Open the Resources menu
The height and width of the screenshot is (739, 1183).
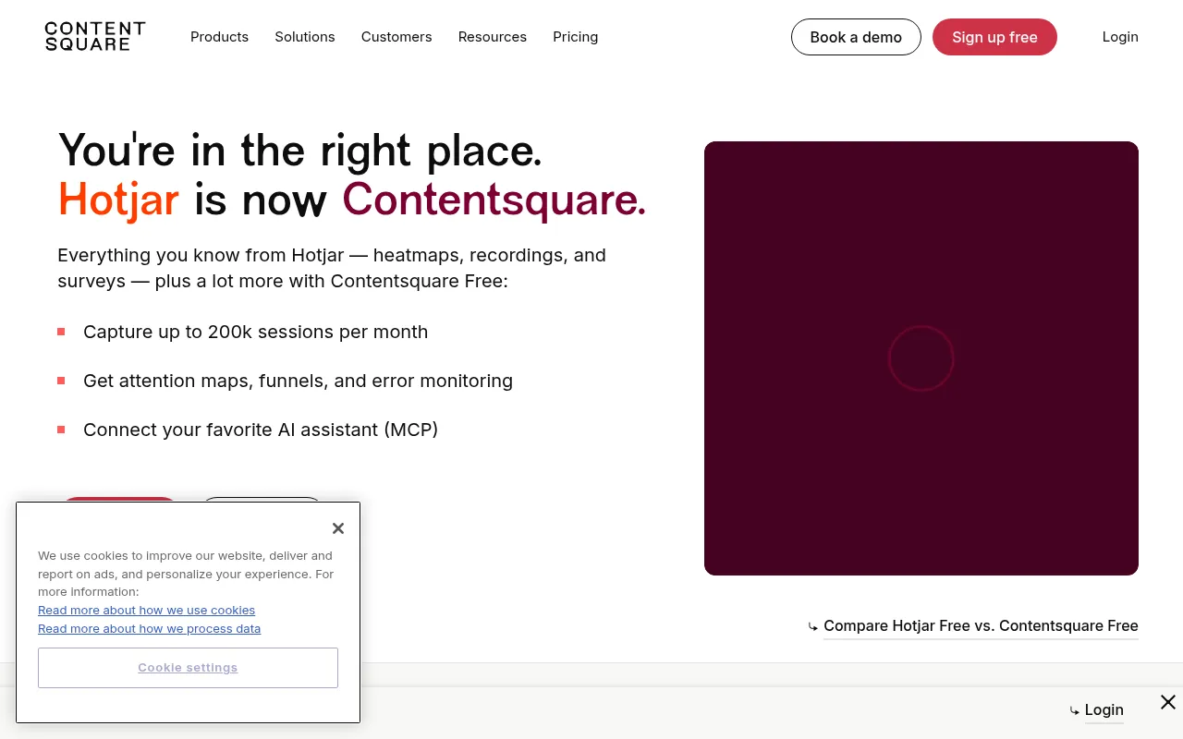click(493, 37)
